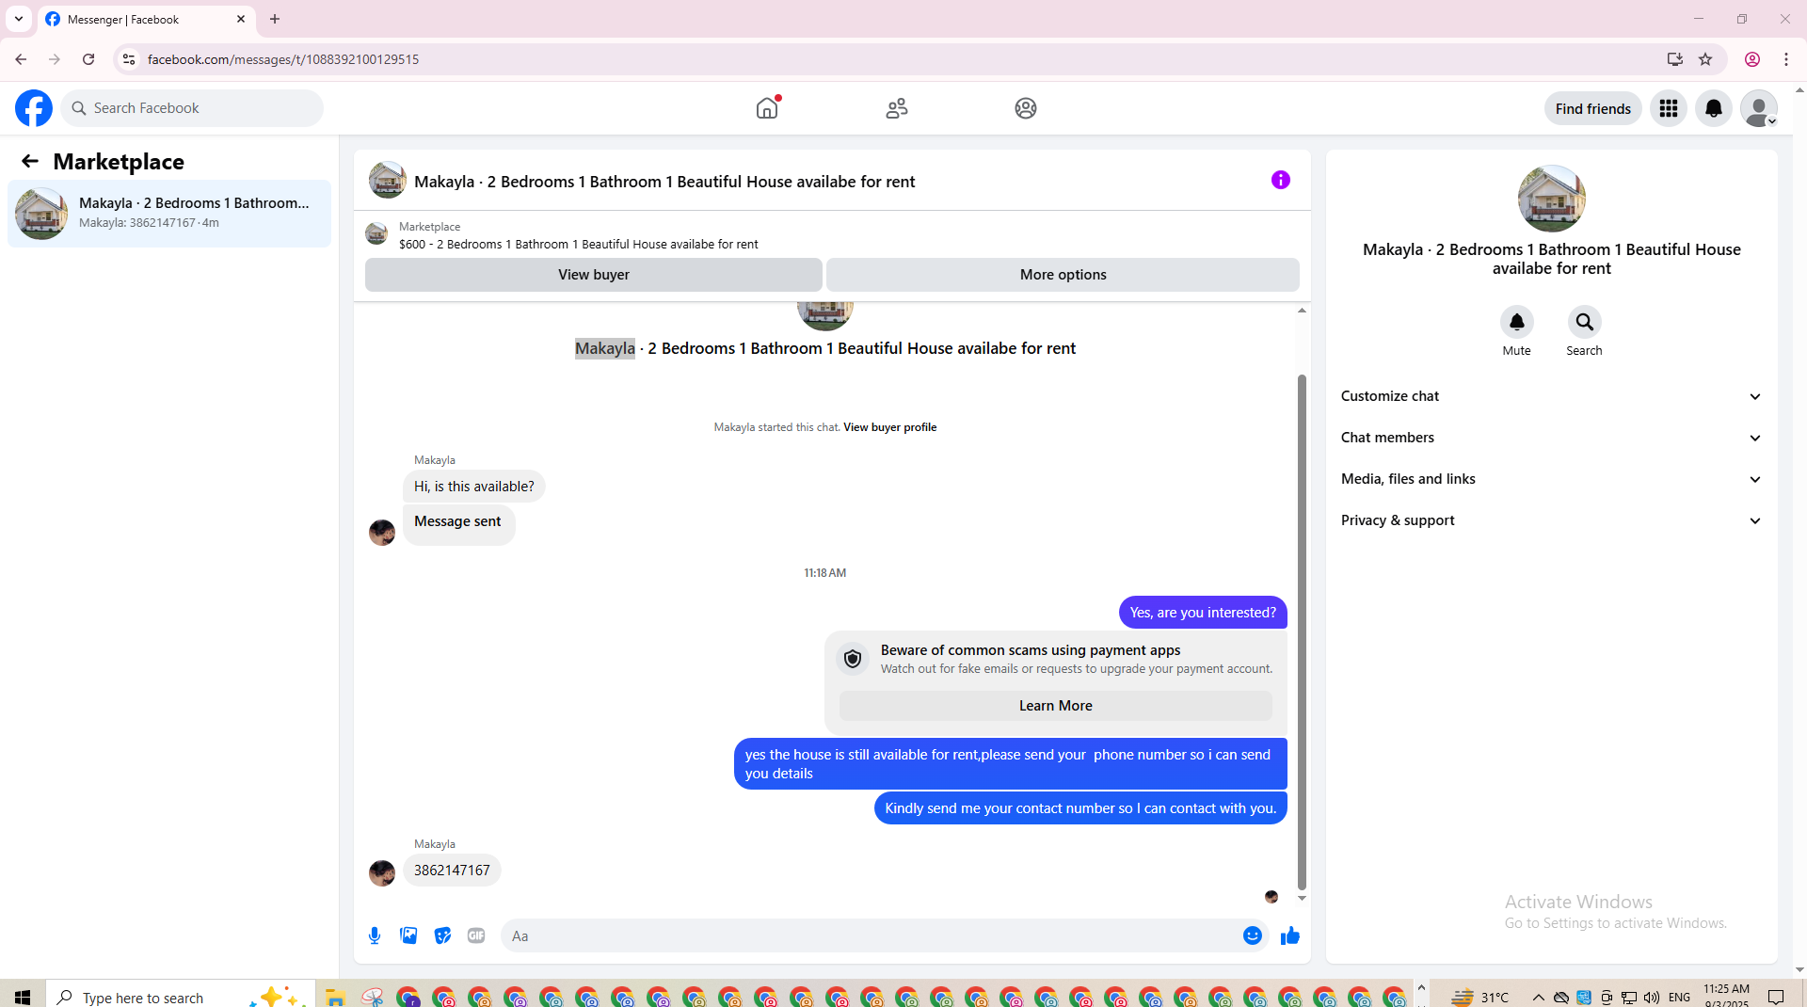Bookmark this page star icon
Viewport: 1807px width, 1007px height.
(1705, 59)
